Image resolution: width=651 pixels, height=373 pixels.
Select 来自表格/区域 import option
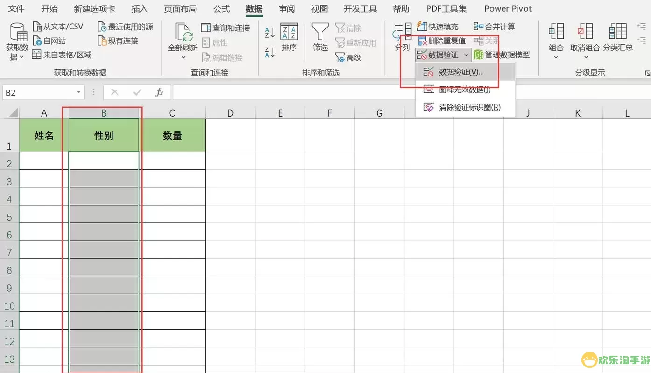62,55
